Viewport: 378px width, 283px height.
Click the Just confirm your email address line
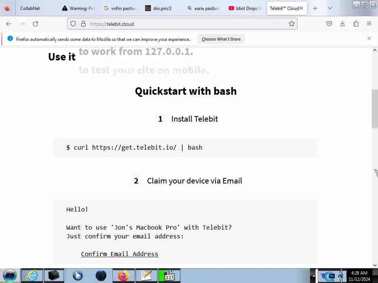125,236
